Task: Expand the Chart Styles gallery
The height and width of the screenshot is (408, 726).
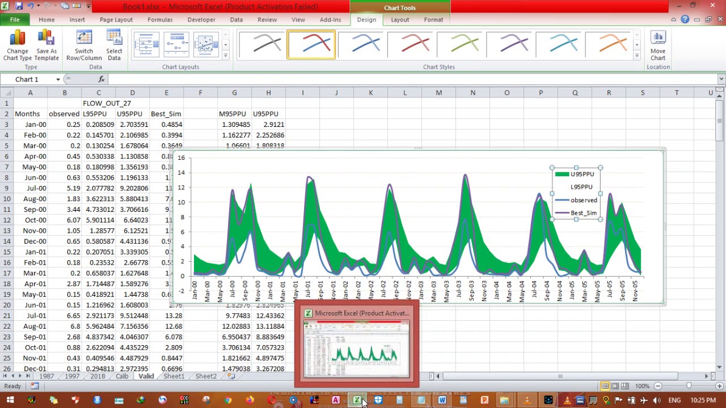Action: click(x=636, y=56)
